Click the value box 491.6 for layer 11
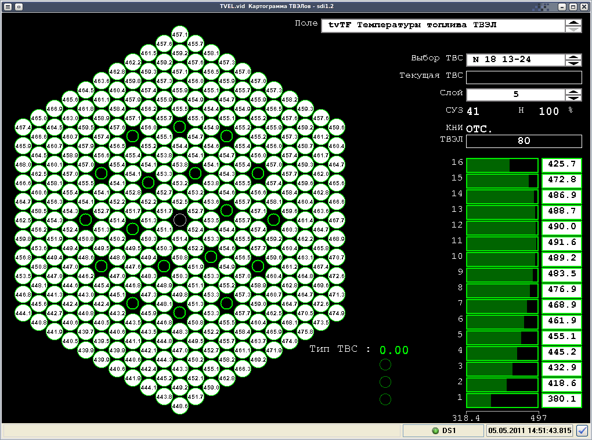 561,243
